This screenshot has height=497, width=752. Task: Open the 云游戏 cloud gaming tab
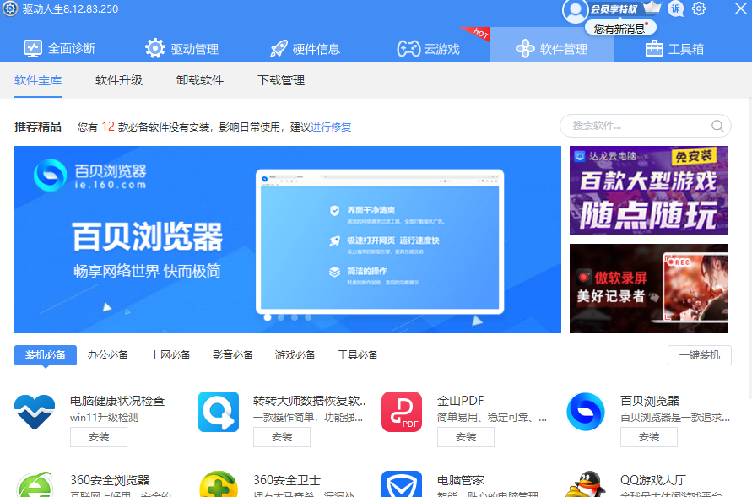(428, 48)
